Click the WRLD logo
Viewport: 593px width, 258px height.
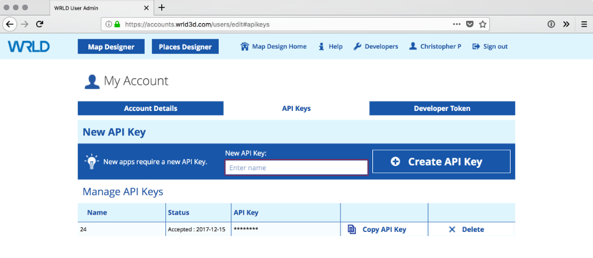pyautogui.click(x=28, y=46)
